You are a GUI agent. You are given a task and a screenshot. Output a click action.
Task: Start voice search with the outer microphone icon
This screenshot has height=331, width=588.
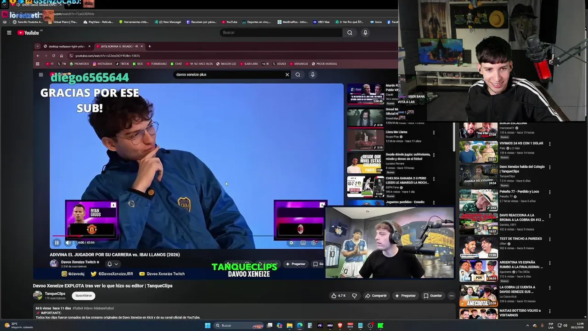(365, 33)
